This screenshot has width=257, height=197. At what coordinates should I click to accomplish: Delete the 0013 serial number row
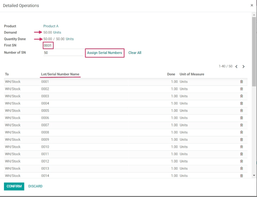[241, 169]
